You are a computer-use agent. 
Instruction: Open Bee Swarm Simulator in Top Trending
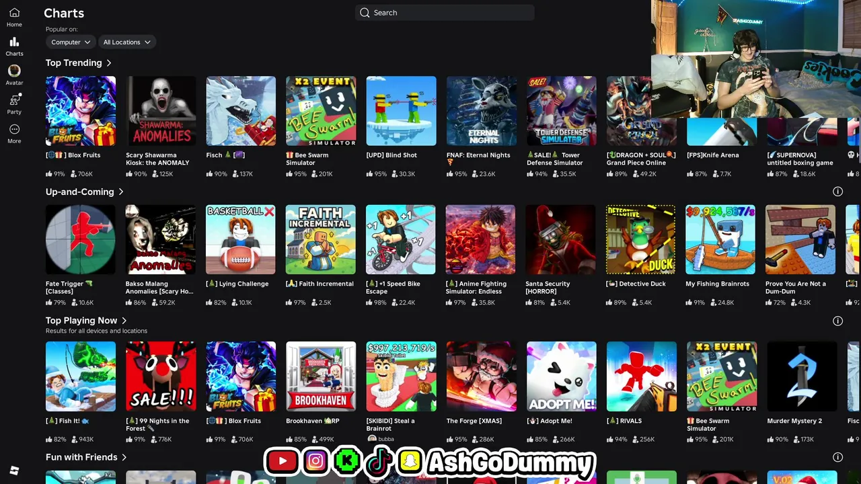321,111
